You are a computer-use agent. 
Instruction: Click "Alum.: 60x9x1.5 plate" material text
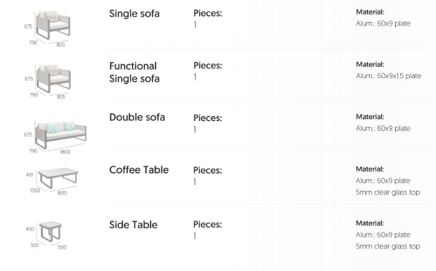coord(389,76)
